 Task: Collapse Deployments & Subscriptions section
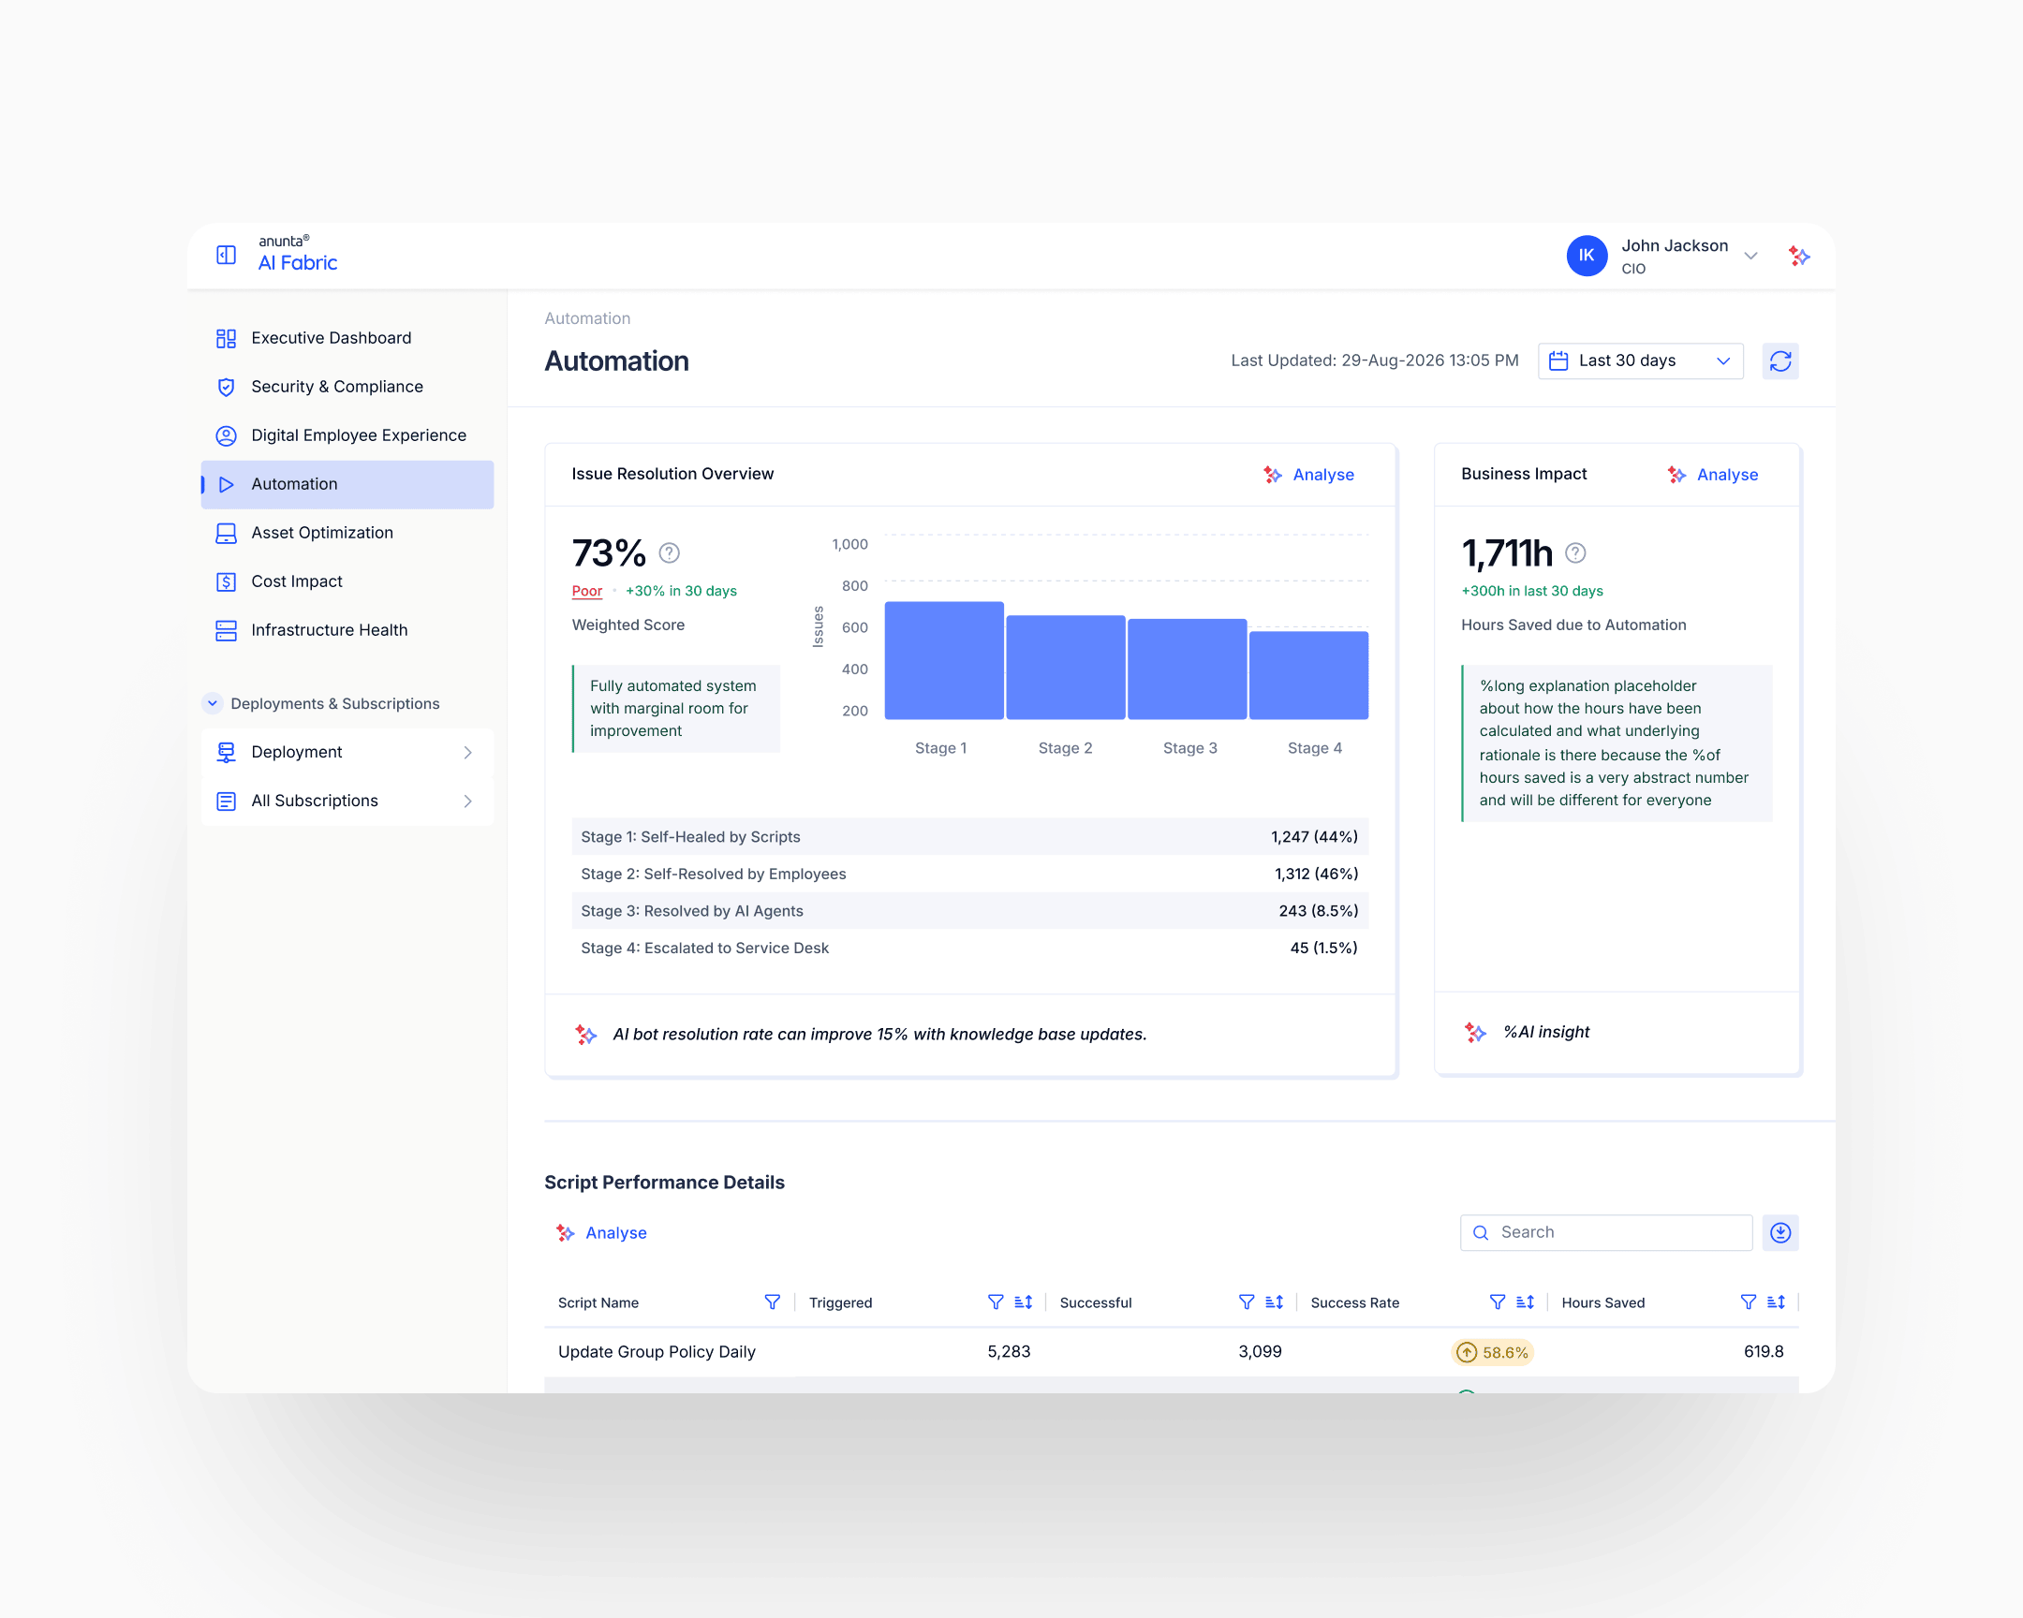click(210, 702)
